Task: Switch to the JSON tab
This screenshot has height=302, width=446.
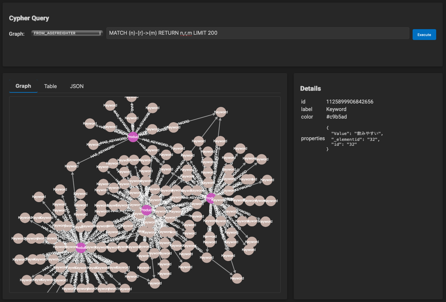Action: [x=77, y=86]
